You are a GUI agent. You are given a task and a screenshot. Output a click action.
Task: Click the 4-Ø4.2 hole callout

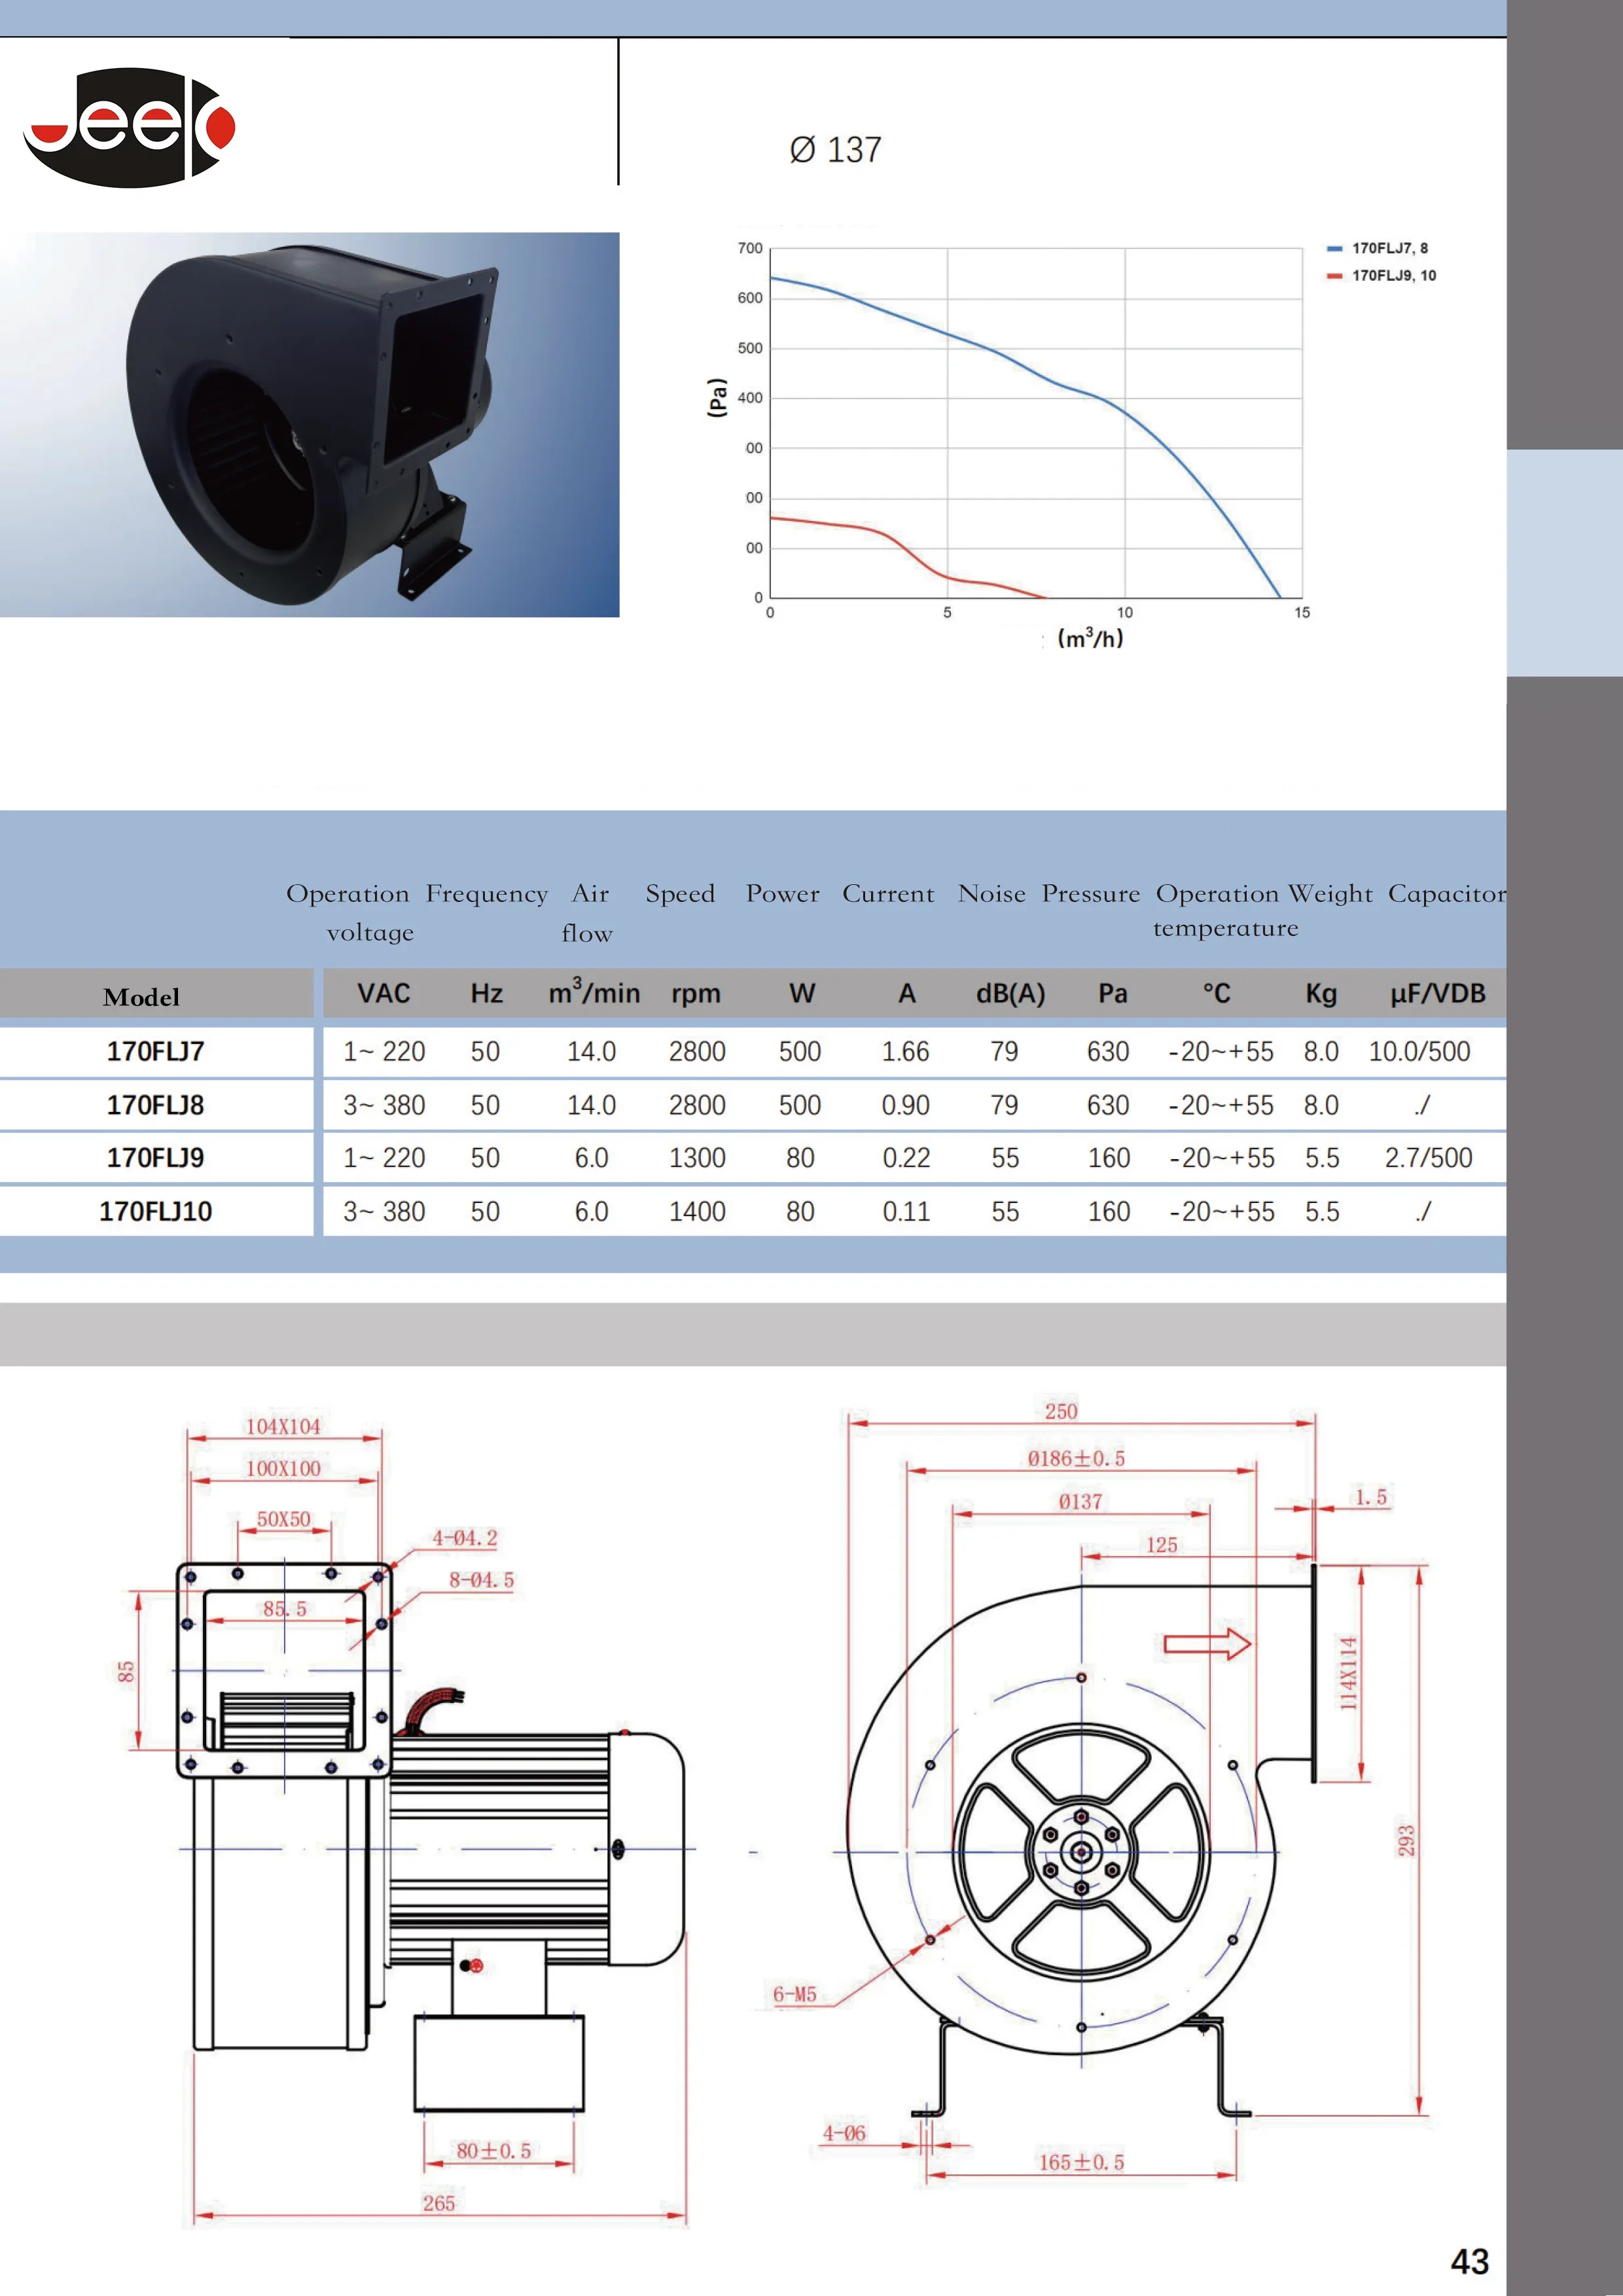pos(465,1538)
